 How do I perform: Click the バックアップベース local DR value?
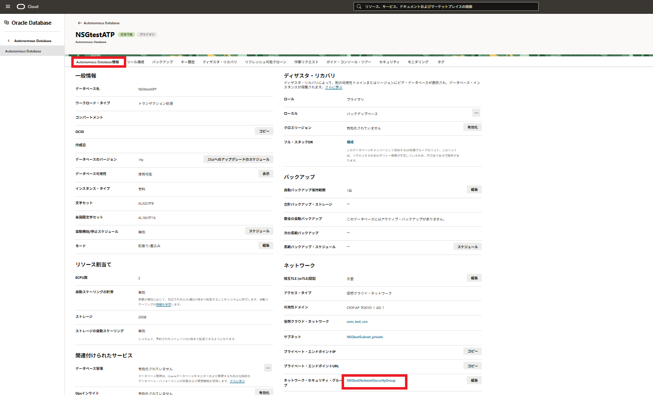pos(362,114)
